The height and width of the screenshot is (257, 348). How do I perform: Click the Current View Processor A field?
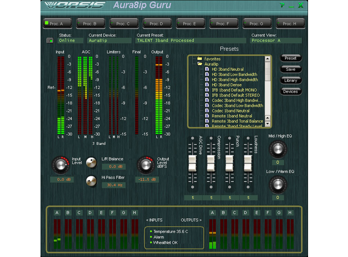coord(276,41)
